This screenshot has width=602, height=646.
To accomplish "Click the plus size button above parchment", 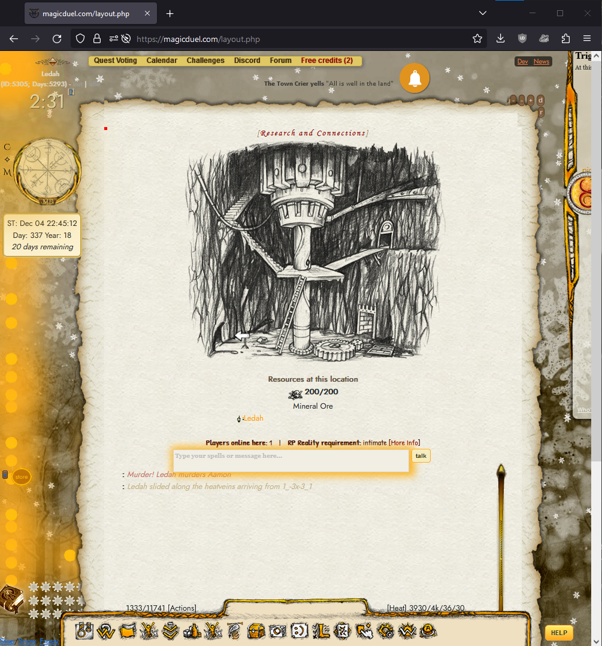I will tap(531, 100).
